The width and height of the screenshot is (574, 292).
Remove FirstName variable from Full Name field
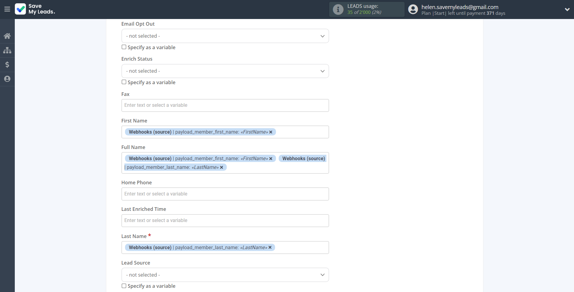(271, 159)
